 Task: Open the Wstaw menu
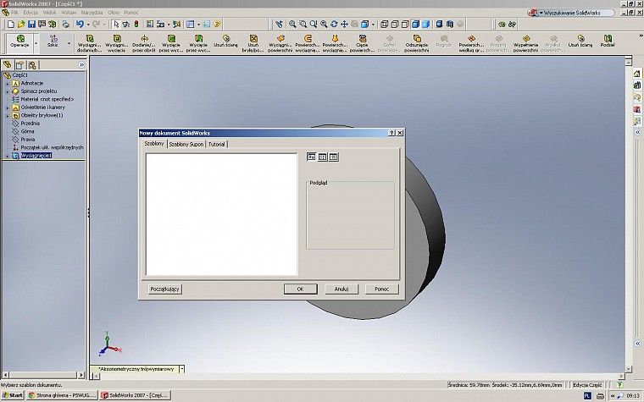click(x=69, y=13)
